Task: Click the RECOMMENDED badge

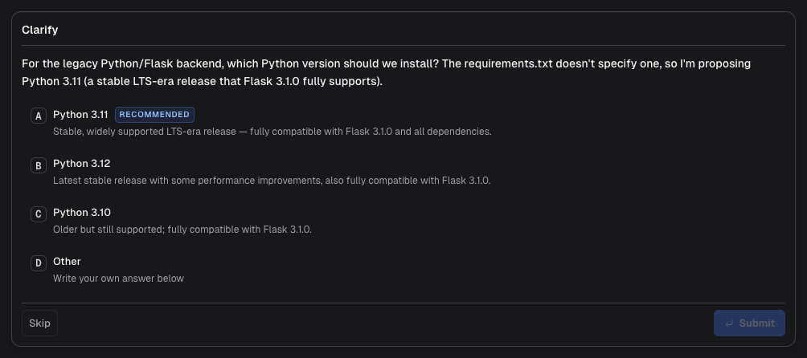Action: tap(154, 115)
